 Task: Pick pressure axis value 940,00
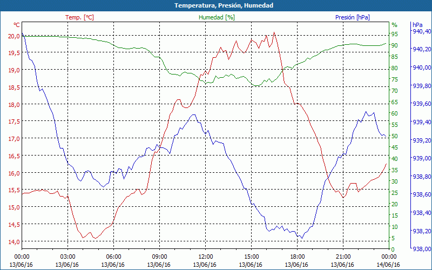point(421,67)
